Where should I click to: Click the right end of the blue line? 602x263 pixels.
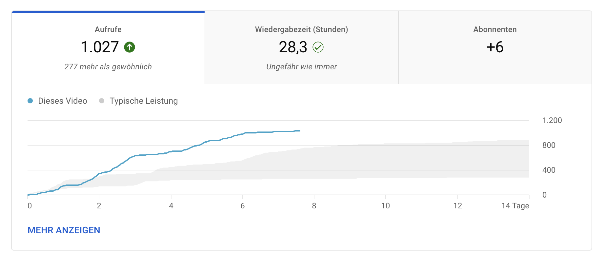299,131
